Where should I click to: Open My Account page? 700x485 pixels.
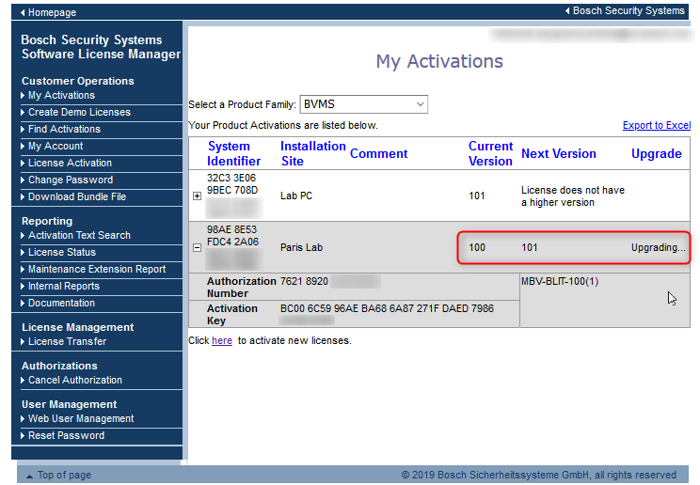pos(56,146)
